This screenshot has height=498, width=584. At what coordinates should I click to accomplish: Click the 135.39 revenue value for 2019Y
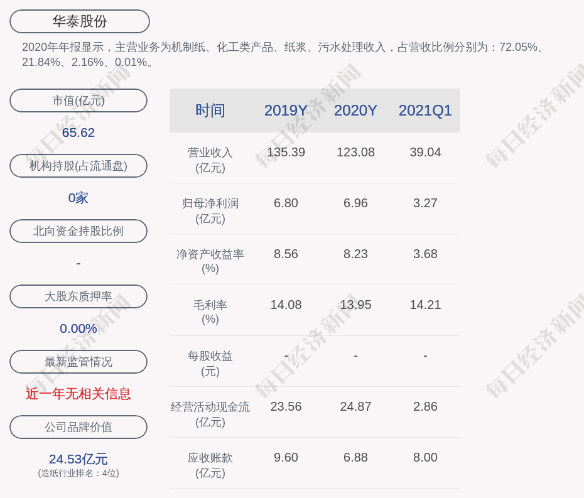(286, 152)
